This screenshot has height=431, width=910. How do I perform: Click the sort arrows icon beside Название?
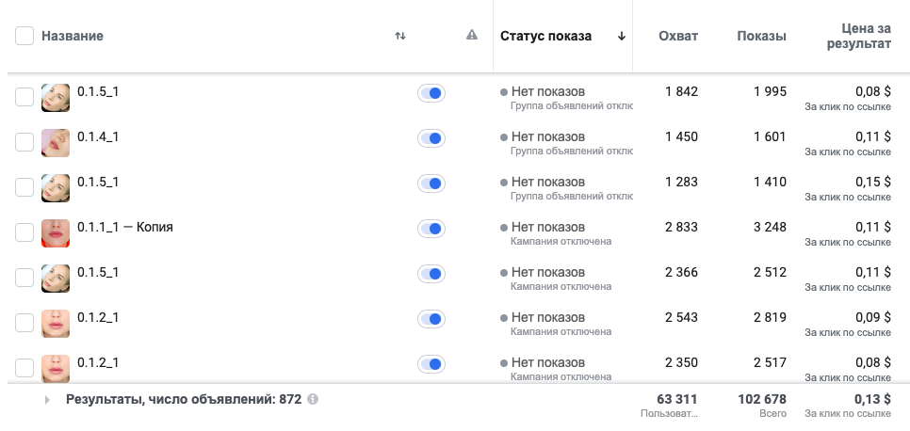pyautogui.click(x=399, y=36)
